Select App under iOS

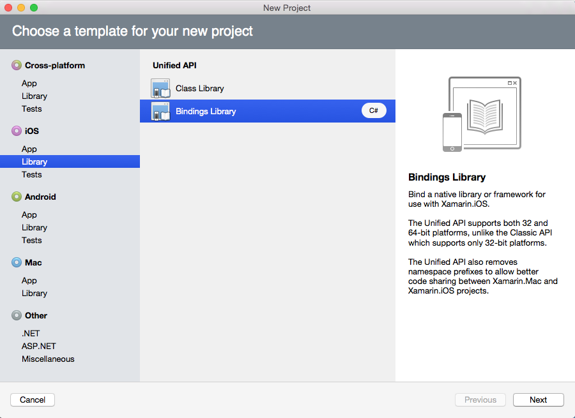point(29,149)
